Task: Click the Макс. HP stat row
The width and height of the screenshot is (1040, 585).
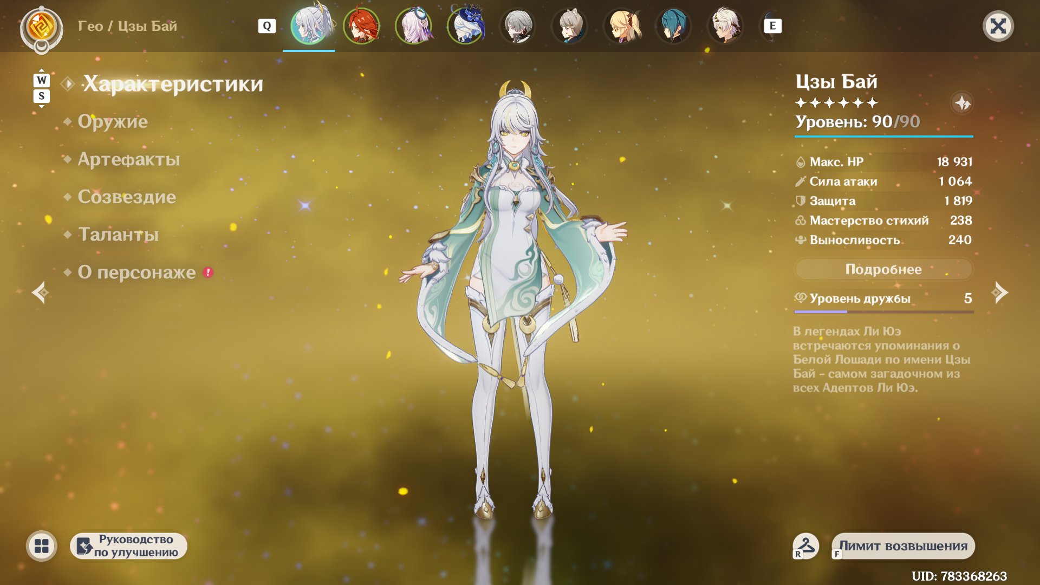Action: [884, 161]
